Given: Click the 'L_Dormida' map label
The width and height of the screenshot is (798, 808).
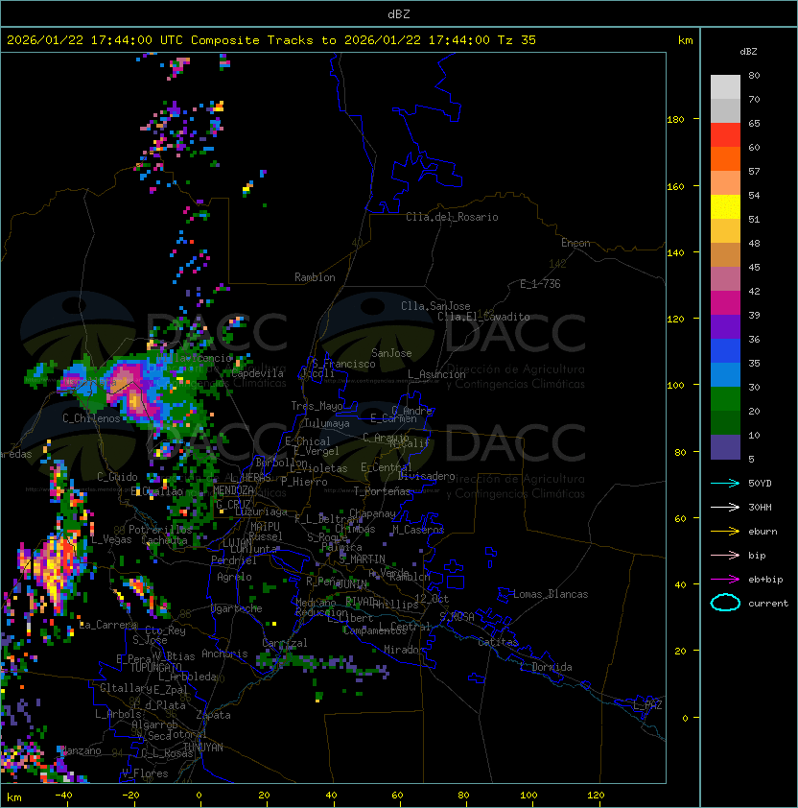Looking at the screenshot, I should click(x=546, y=667).
